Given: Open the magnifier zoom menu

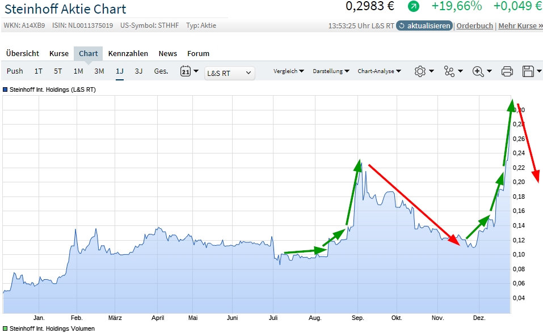Looking at the screenshot, I should [482, 71].
